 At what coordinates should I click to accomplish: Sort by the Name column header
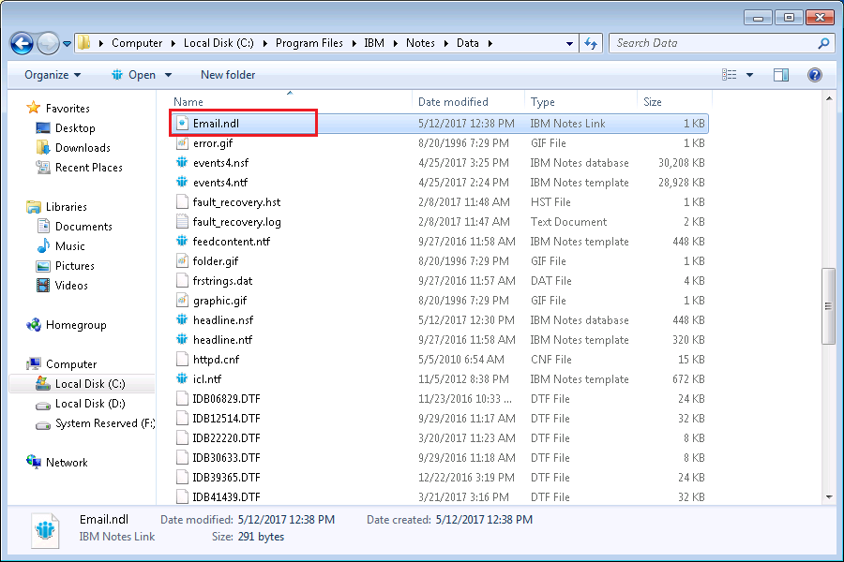point(188,102)
